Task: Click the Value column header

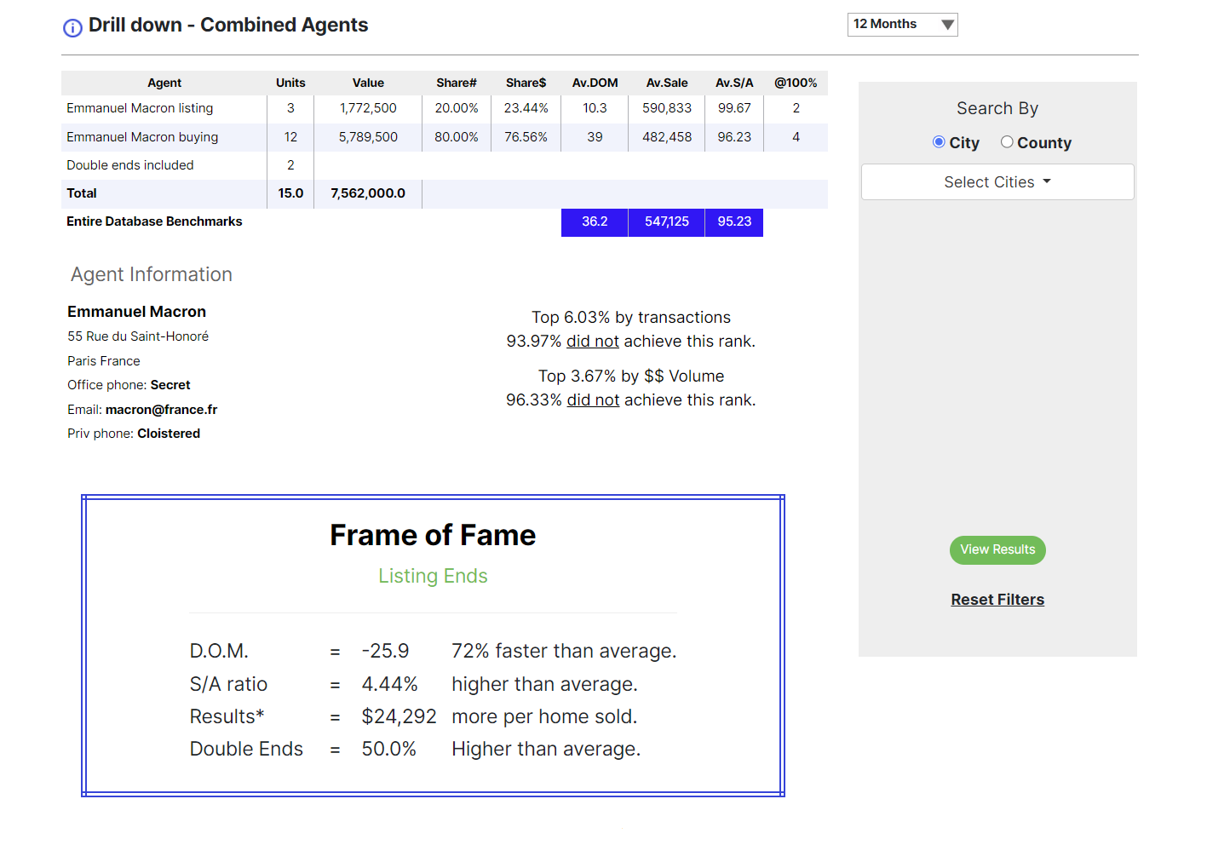Action: pyautogui.click(x=368, y=83)
